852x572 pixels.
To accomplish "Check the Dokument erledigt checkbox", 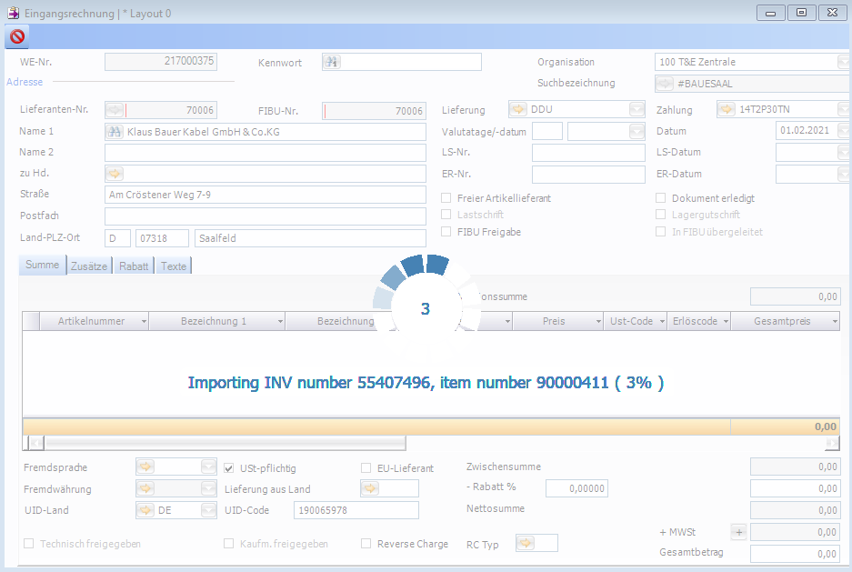I will (662, 198).
